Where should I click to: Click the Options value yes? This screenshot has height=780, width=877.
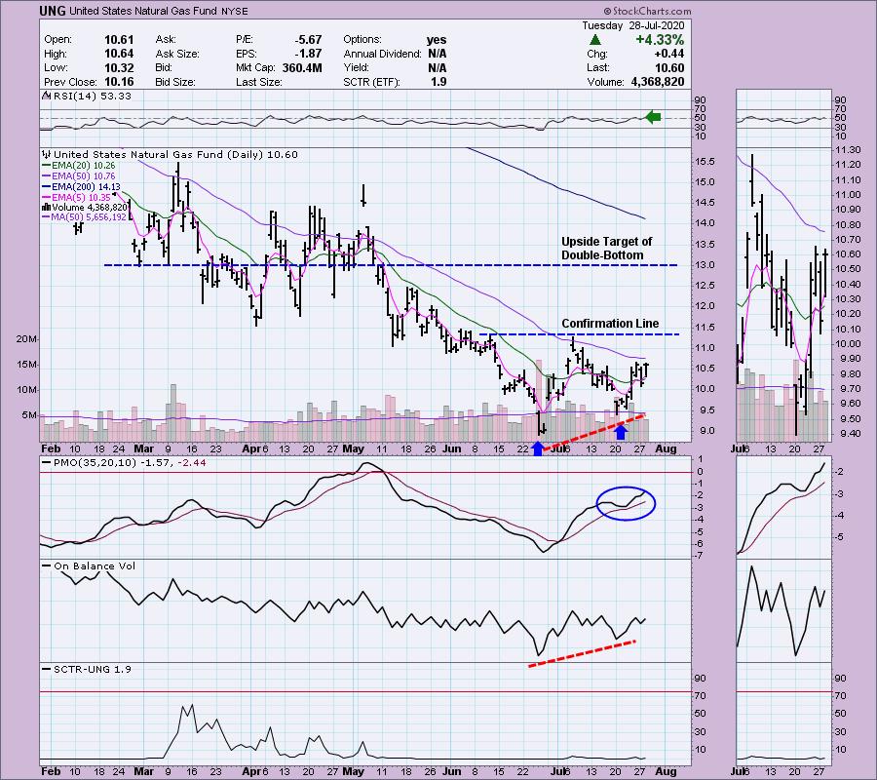[437, 40]
